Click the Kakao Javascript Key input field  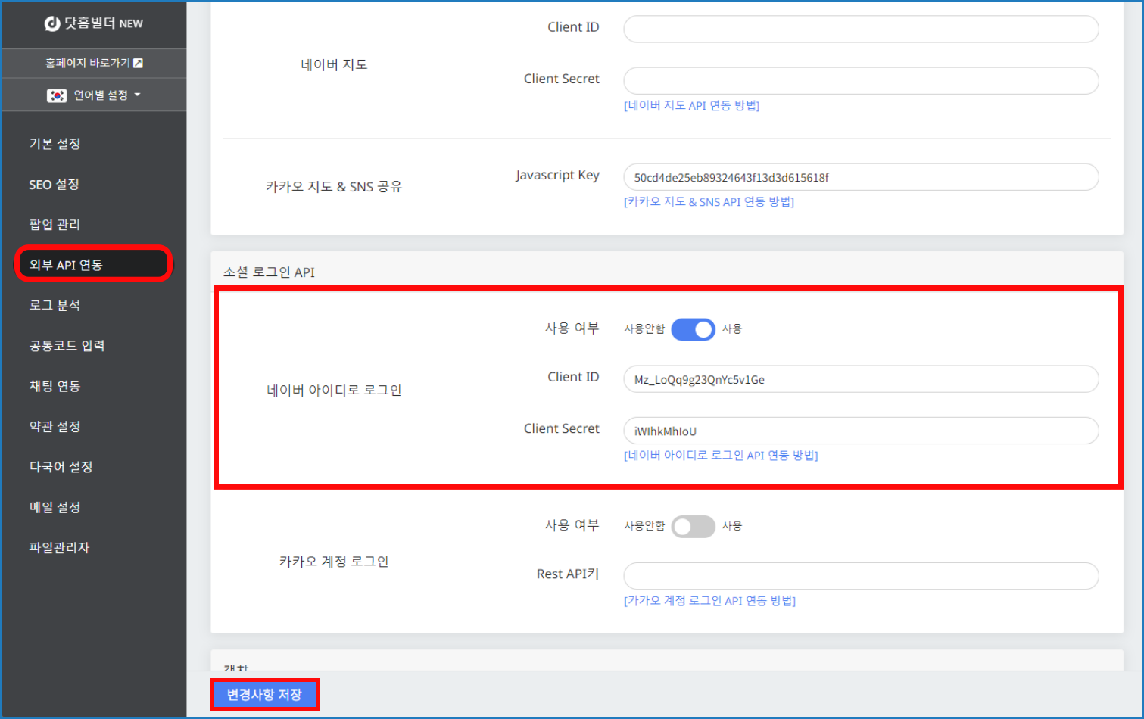[860, 178]
